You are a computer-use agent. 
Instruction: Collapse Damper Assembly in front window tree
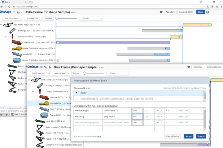pos(33,92)
